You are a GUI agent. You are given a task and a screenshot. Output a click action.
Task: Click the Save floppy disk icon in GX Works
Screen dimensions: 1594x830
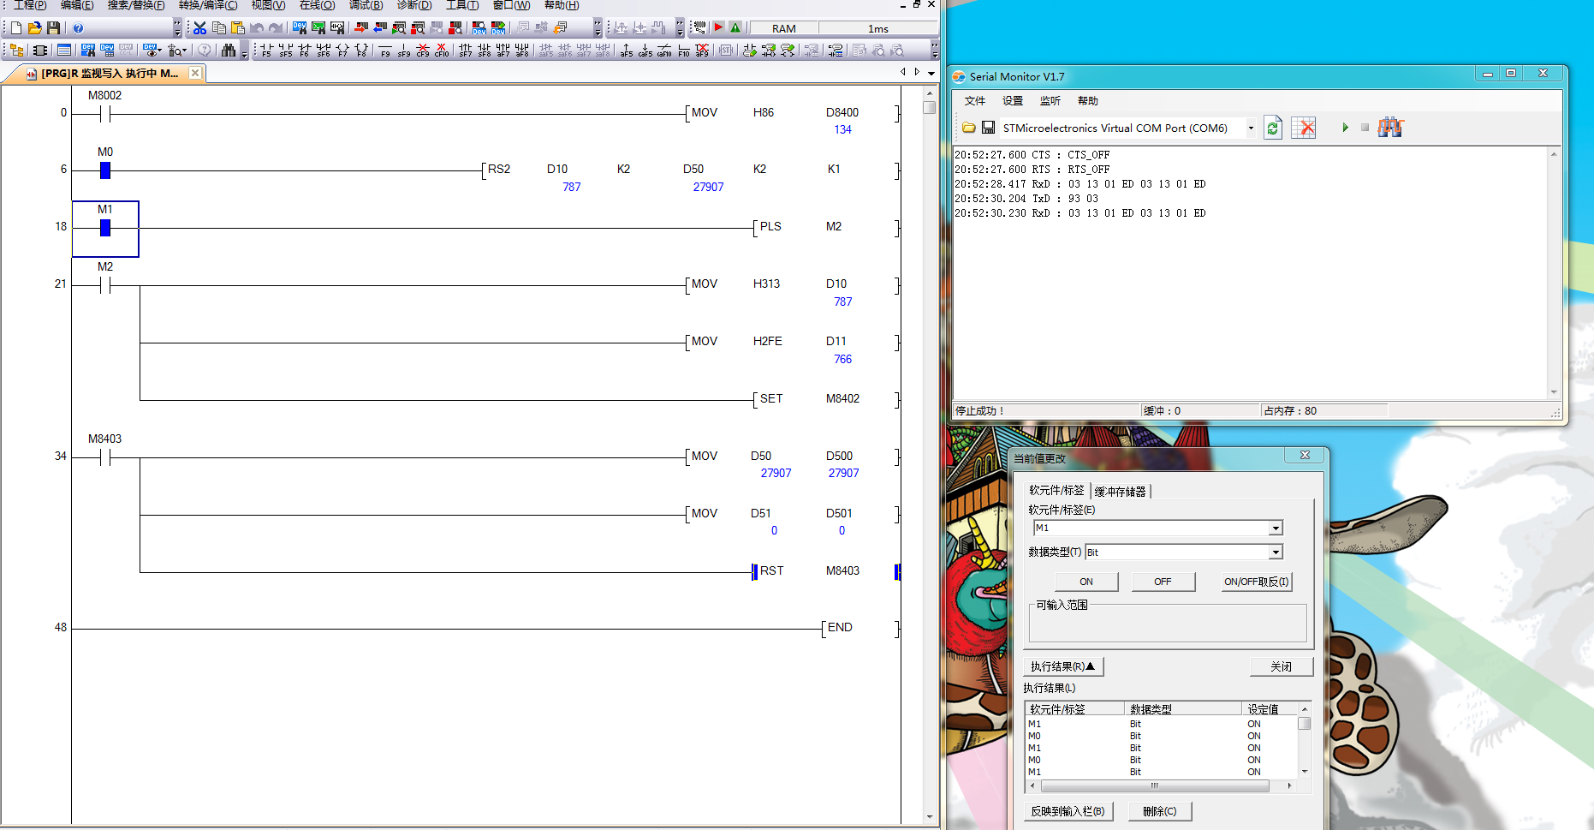coord(53,28)
